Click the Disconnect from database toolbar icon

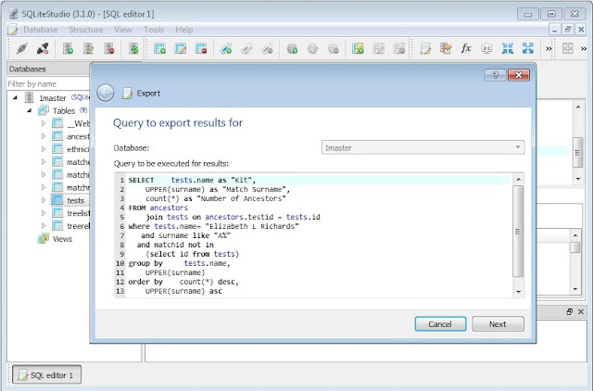43,48
